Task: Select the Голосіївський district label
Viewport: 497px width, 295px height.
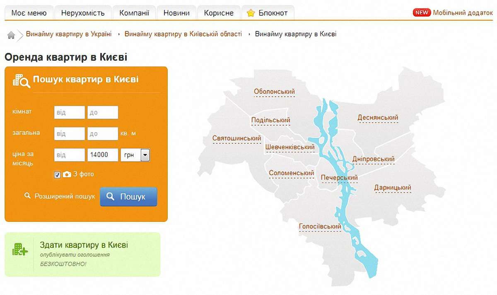Action: [320, 226]
